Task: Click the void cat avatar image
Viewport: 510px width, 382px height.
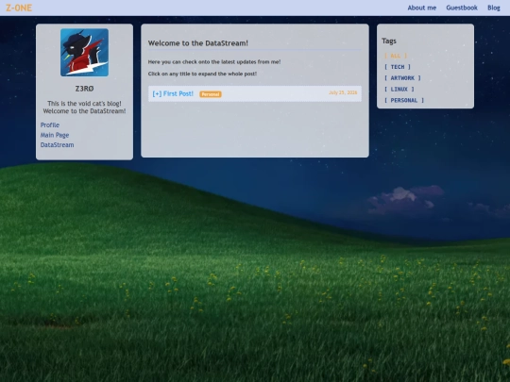Action: pyautogui.click(x=85, y=52)
